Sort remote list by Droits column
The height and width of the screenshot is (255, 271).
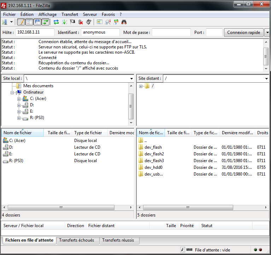point(262,133)
